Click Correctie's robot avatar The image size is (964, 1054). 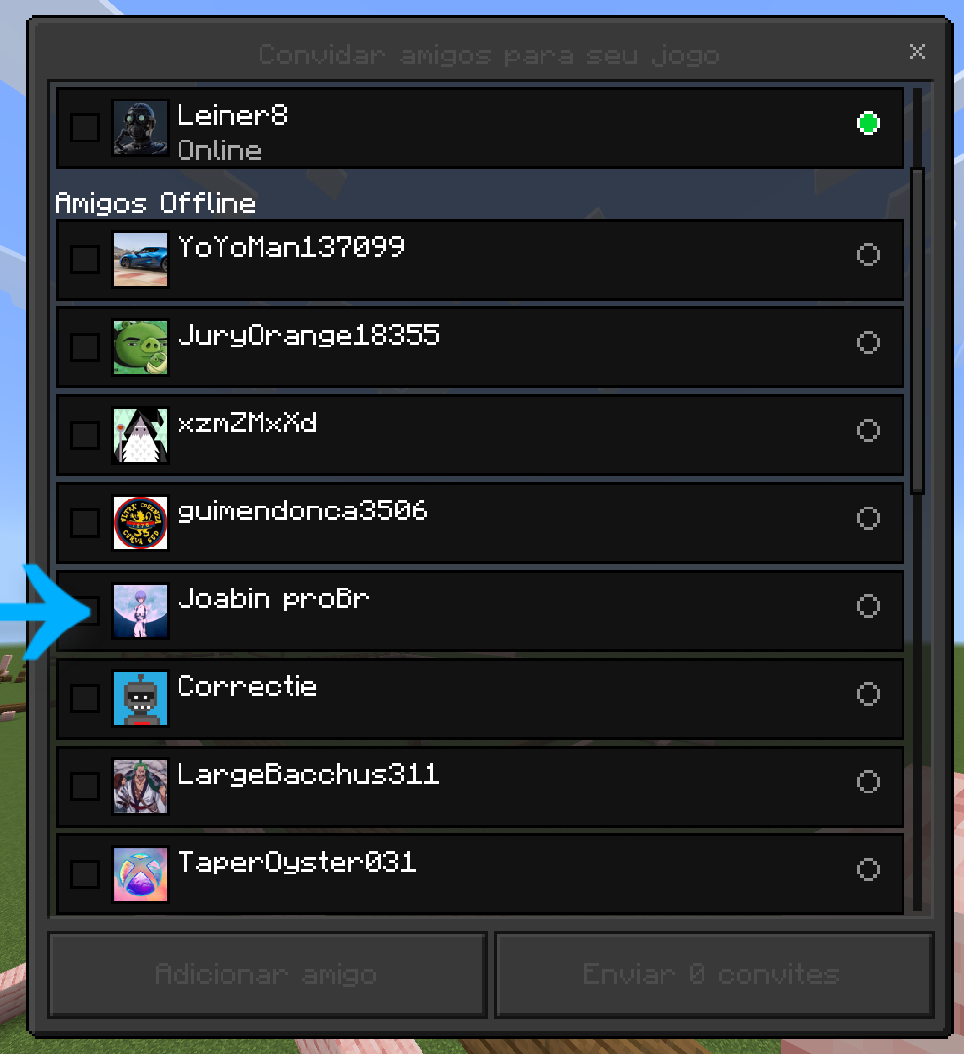point(140,699)
